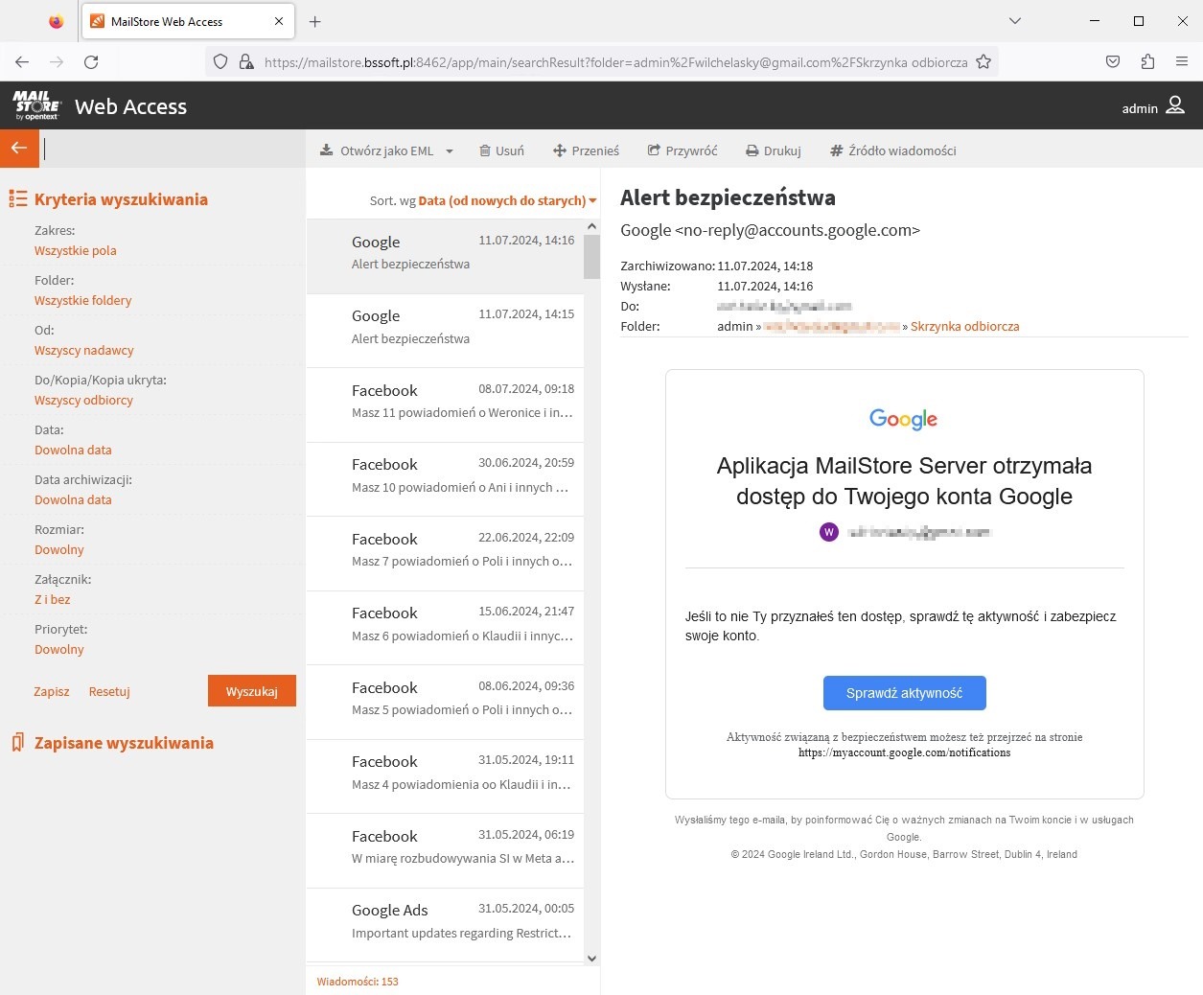Screen dimensions: 1203x995
Task: Click the MailStore logo in header
Action: (x=37, y=105)
